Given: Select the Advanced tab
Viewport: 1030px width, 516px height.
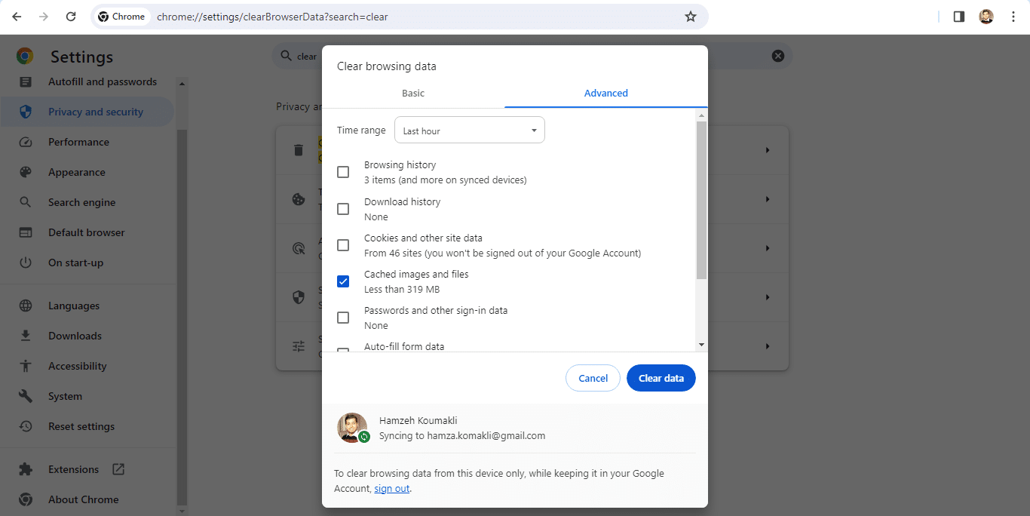Looking at the screenshot, I should pos(605,94).
